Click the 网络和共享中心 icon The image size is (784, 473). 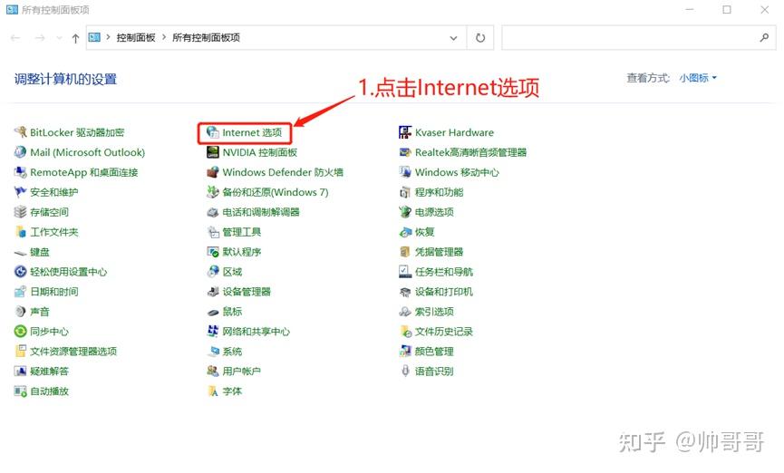(212, 331)
